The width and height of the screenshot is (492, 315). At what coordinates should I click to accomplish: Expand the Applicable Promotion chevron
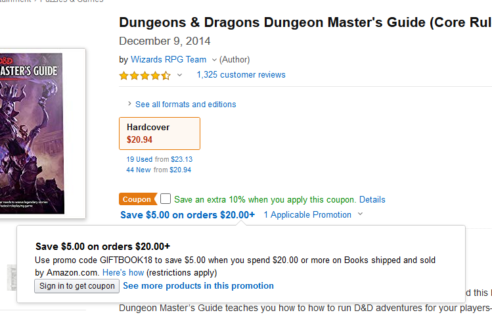pos(361,214)
